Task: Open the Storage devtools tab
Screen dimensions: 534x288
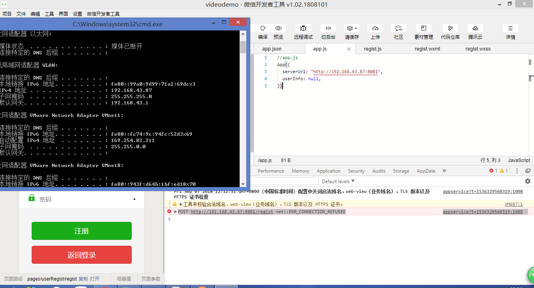Action: [x=401, y=171]
